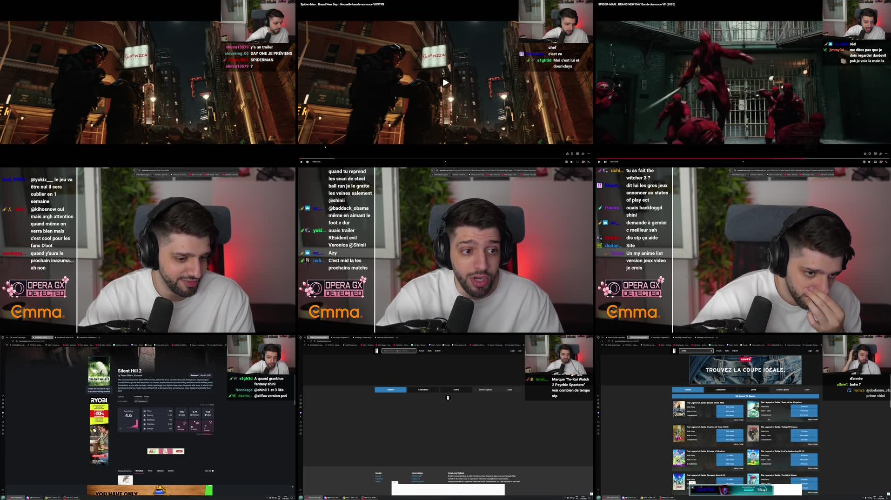Select Games tab in the empty HowLongToBeat window

click(390, 390)
